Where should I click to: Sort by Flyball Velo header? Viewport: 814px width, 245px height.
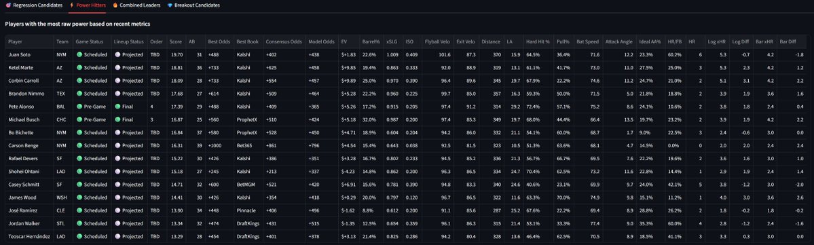(x=437, y=41)
